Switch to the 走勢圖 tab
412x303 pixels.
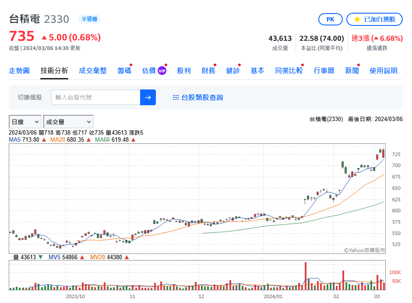19,71
